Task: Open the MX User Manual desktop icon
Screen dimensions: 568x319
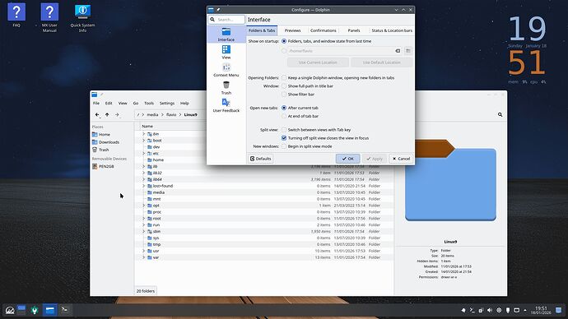Action: tap(49, 17)
